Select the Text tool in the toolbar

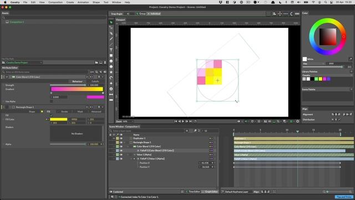click(x=111, y=50)
